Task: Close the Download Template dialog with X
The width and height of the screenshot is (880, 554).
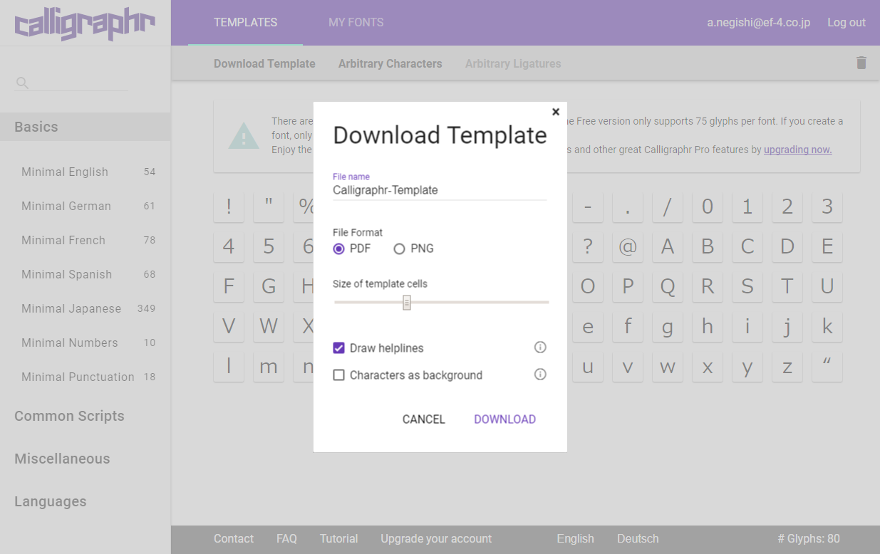Action: coord(556,112)
